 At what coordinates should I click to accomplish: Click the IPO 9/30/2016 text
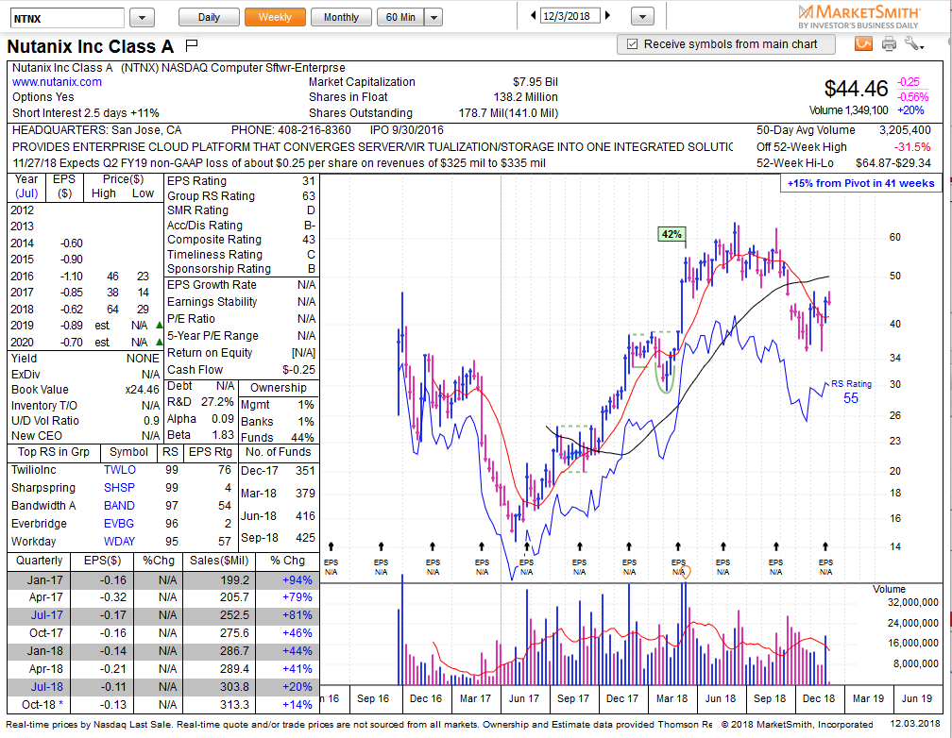pos(407,130)
